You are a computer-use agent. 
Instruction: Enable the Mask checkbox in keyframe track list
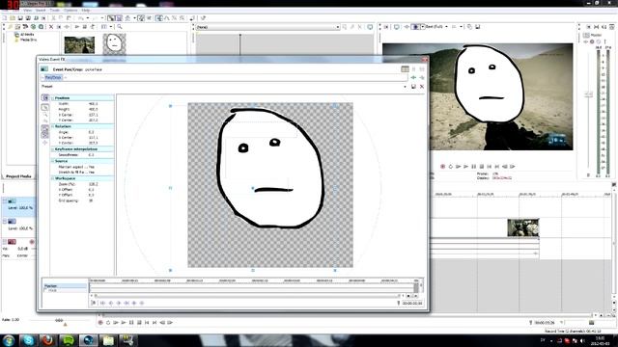45,290
